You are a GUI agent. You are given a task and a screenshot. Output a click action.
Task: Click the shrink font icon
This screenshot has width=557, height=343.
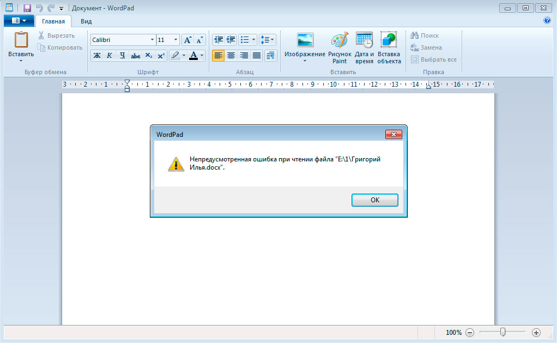pyautogui.click(x=199, y=40)
